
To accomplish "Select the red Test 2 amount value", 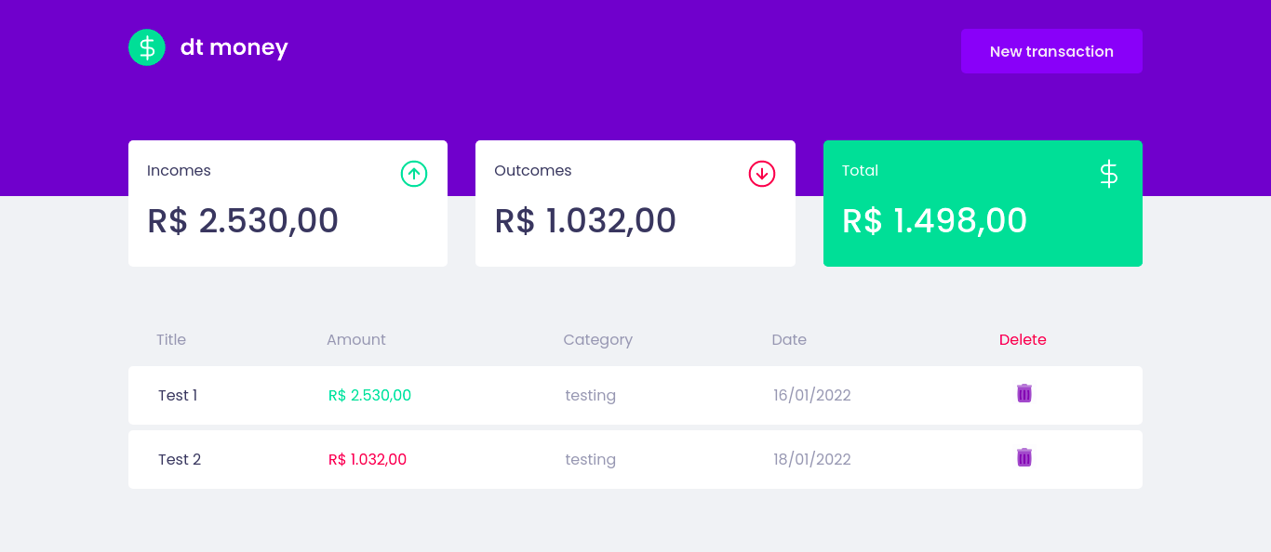I will (x=367, y=458).
